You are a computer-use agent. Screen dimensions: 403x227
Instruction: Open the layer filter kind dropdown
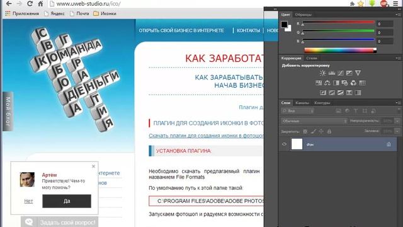pos(297,111)
